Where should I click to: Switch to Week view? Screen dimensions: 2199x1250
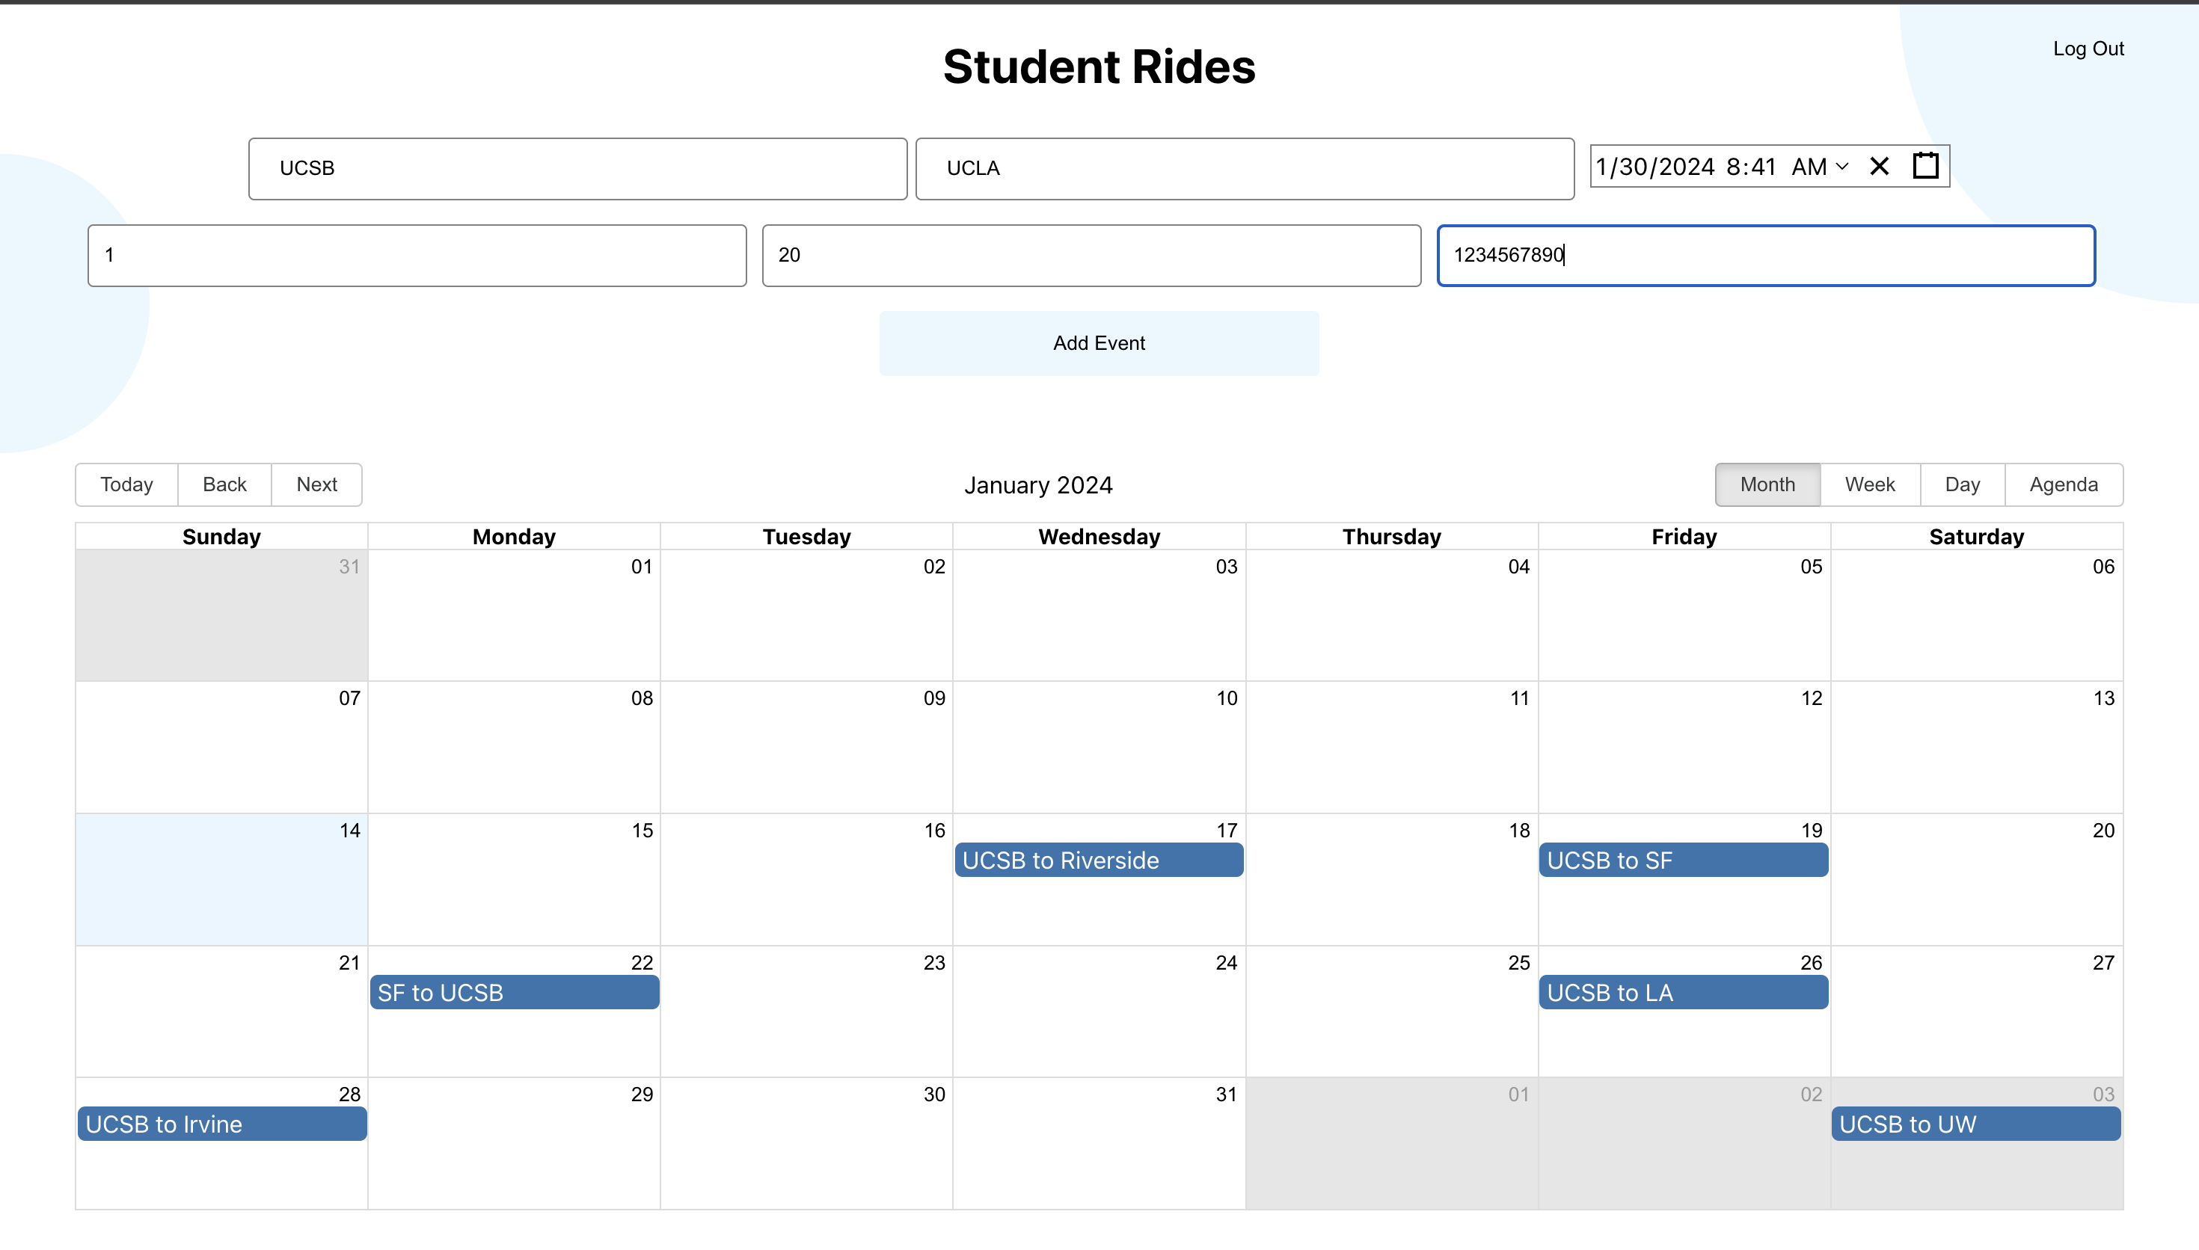coord(1869,484)
